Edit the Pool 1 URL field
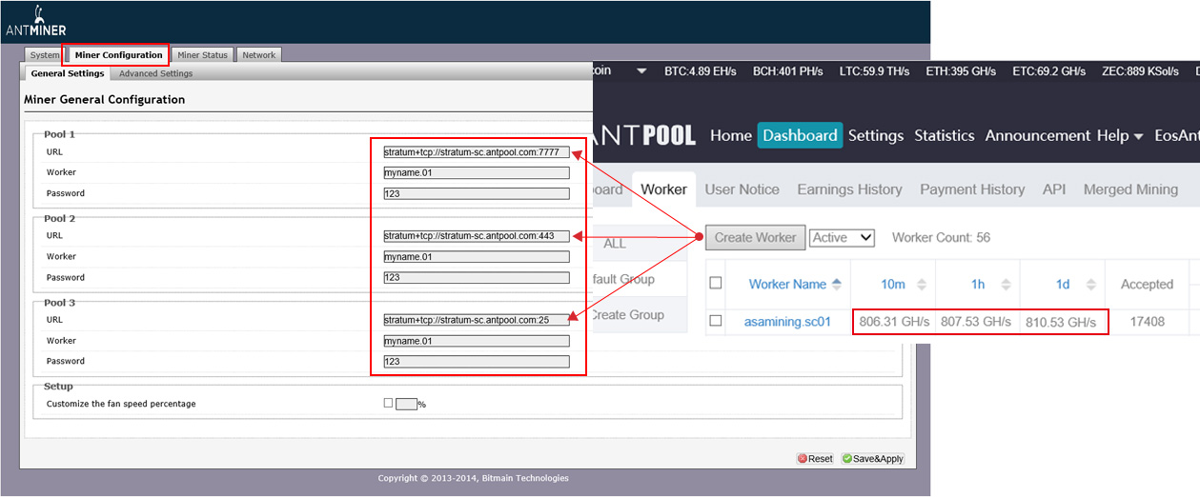The image size is (1200, 497). [x=477, y=151]
